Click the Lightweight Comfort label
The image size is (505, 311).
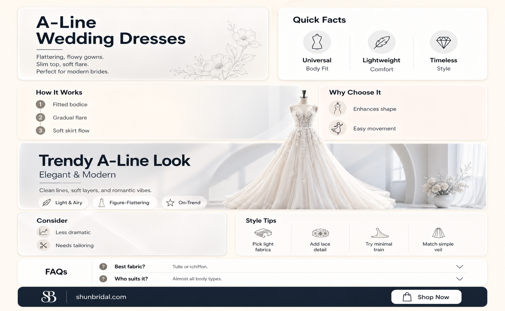point(382,64)
